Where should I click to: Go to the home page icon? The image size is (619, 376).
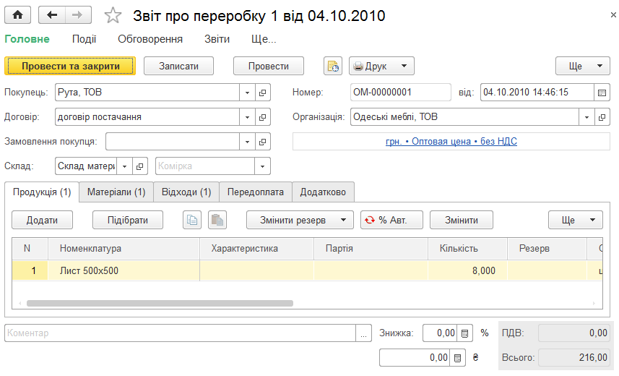18,15
